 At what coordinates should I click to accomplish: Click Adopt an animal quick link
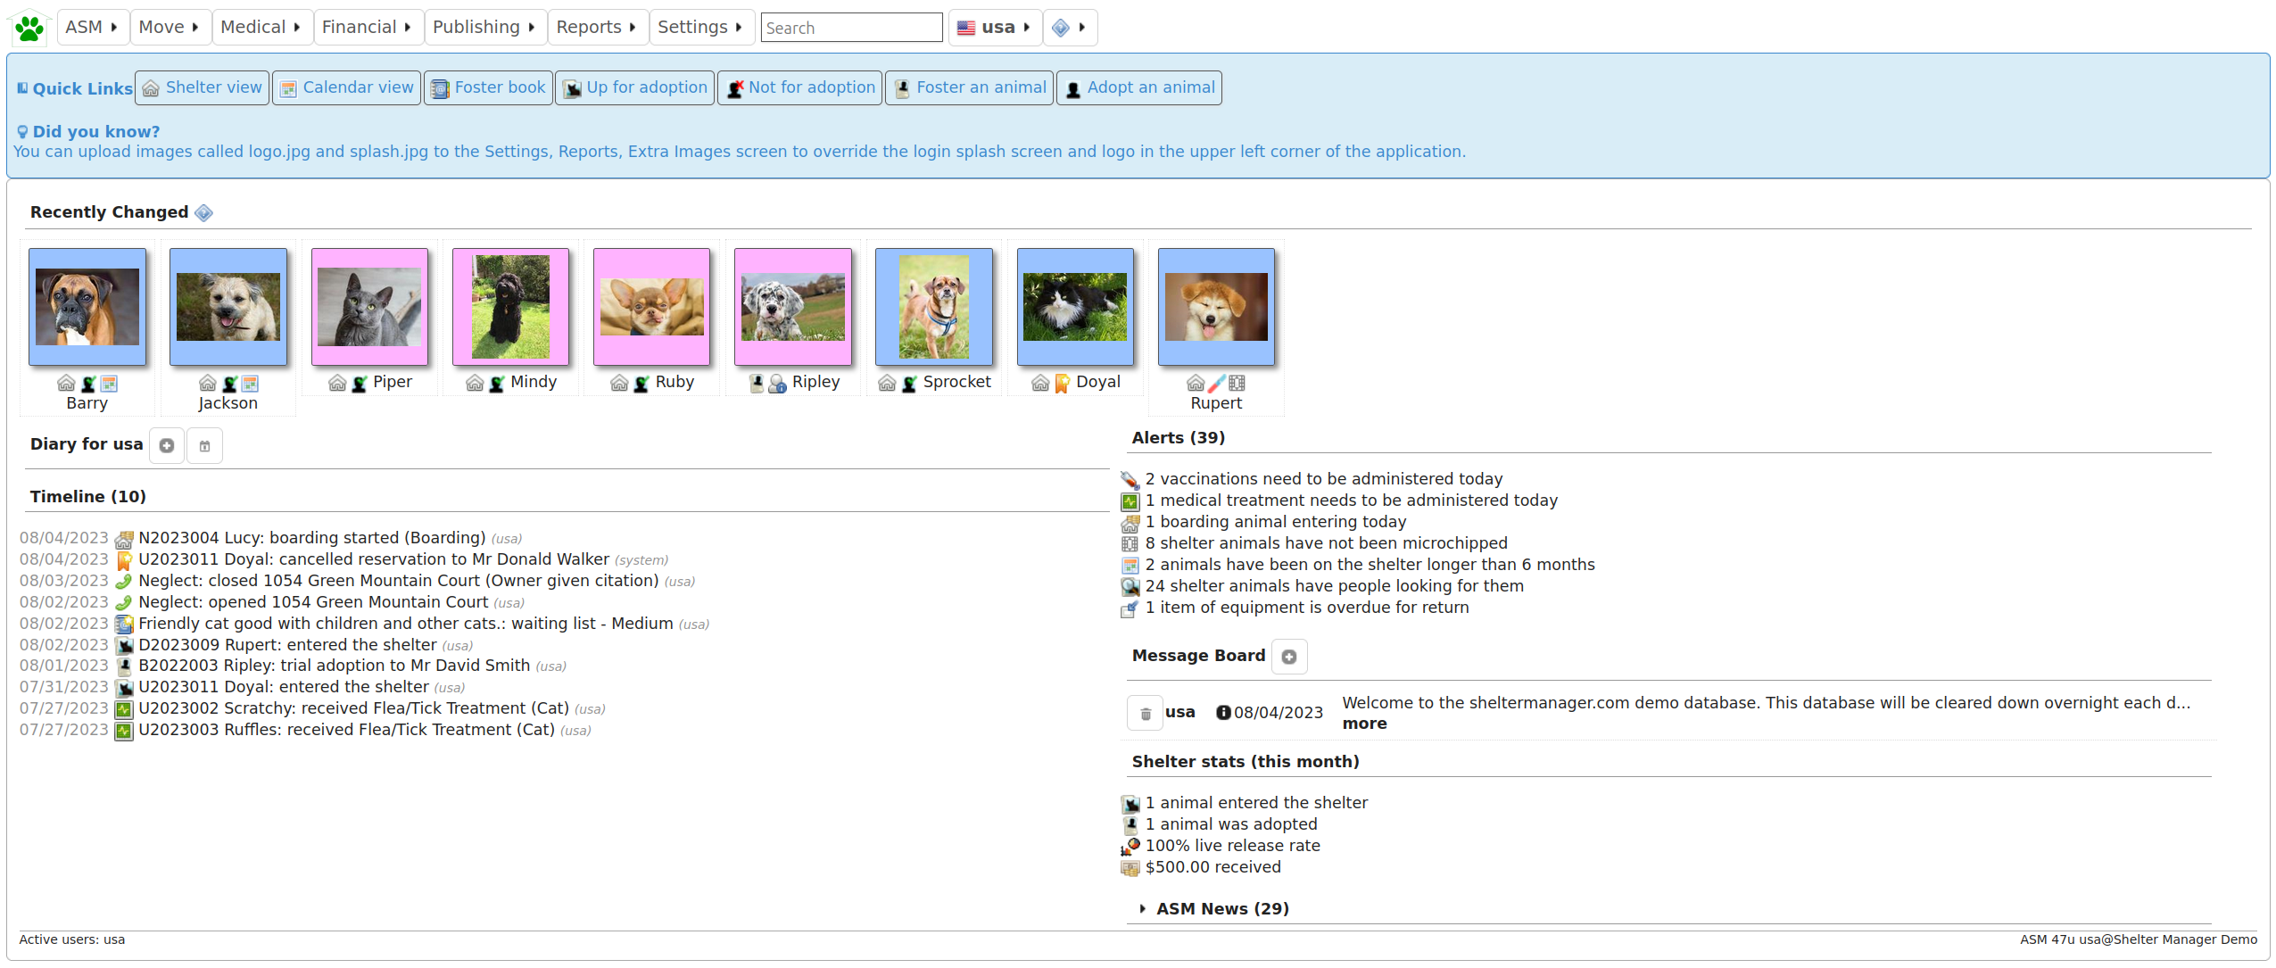[x=1139, y=88]
